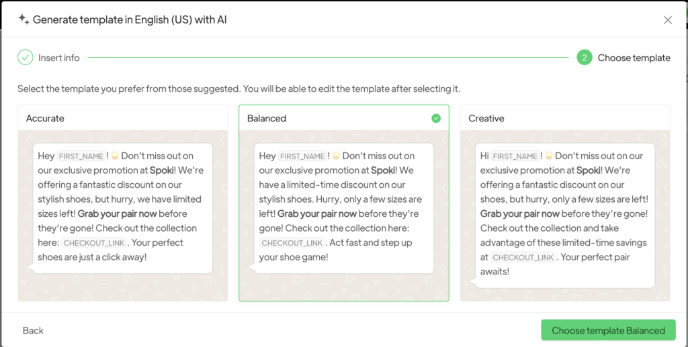Click the emoji in the Balanced message

pyautogui.click(x=337, y=156)
